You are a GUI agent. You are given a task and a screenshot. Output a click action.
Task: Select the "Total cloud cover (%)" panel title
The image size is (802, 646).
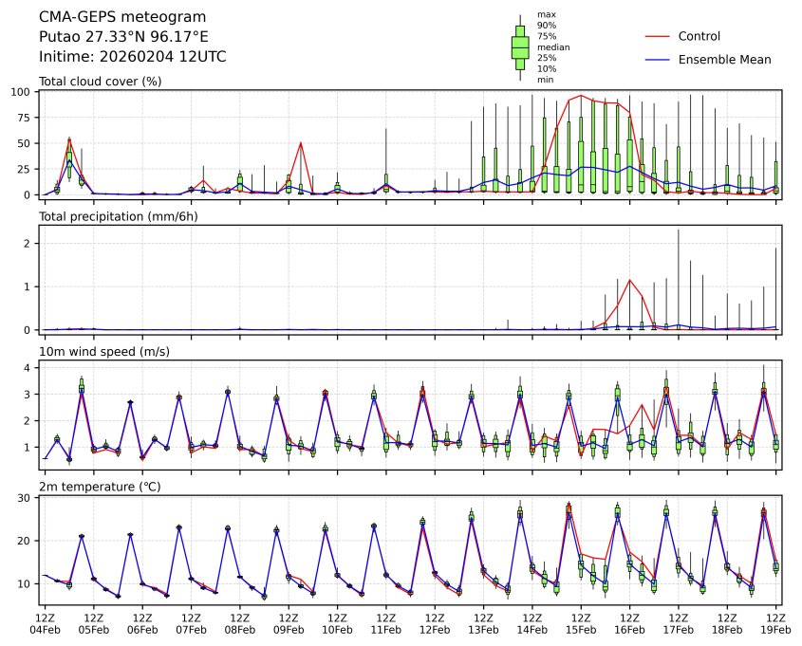click(100, 82)
